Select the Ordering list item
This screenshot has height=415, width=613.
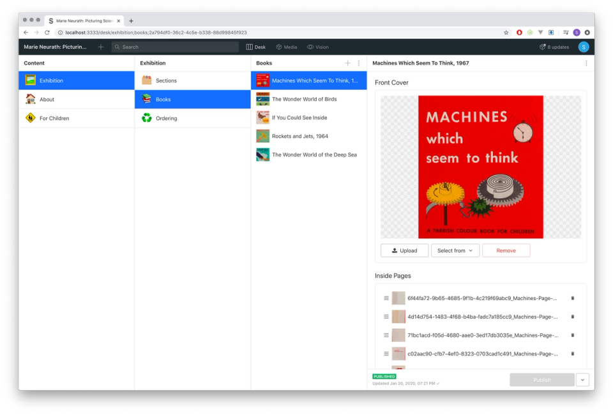(x=192, y=118)
